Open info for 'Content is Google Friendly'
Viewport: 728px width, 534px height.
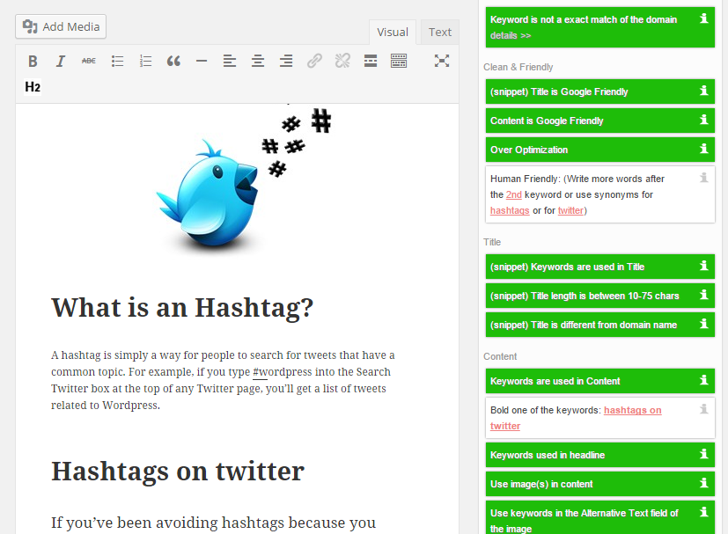(x=704, y=120)
